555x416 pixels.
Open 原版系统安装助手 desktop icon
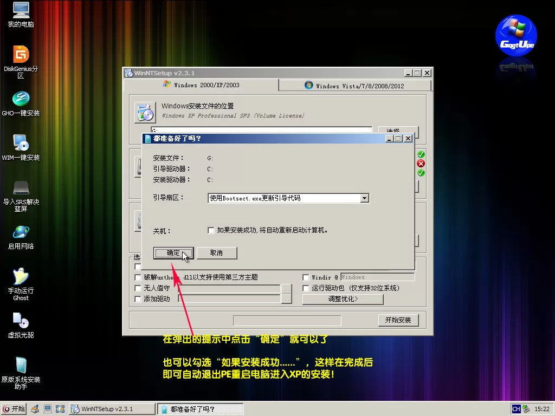point(21,366)
